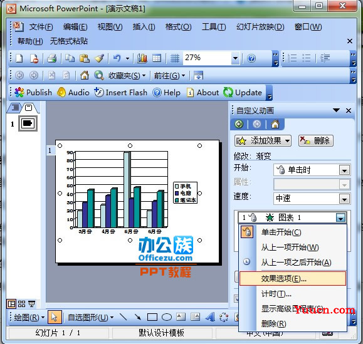The width and height of the screenshot is (363, 344).
Task: Open the 前往(G) dropdown
Action: click(169, 75)
